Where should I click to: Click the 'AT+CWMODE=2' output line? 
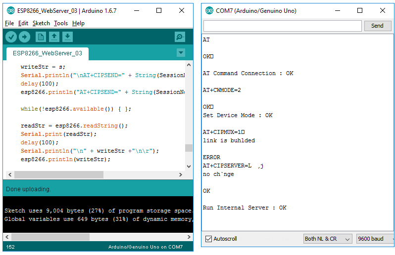[222, 90]
